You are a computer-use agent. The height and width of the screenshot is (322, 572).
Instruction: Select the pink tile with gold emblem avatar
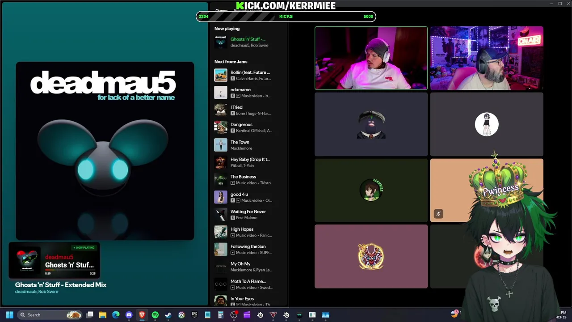click(x=371, y=256)
